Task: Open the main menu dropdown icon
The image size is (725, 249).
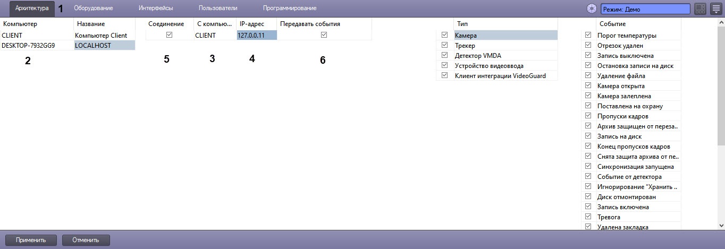Action: coord(716,8)
